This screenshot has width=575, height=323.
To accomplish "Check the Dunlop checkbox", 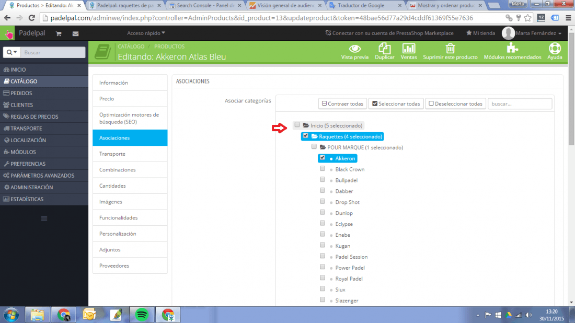I will coord(323,212).
